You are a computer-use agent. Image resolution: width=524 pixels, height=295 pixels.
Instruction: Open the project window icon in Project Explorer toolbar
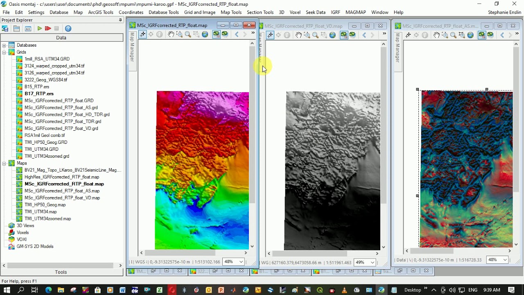click(16, 29)
